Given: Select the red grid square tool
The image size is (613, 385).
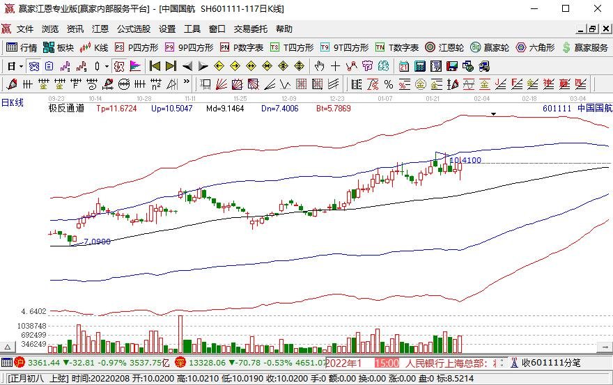Looking at the screenshot, I should [302, 84].
